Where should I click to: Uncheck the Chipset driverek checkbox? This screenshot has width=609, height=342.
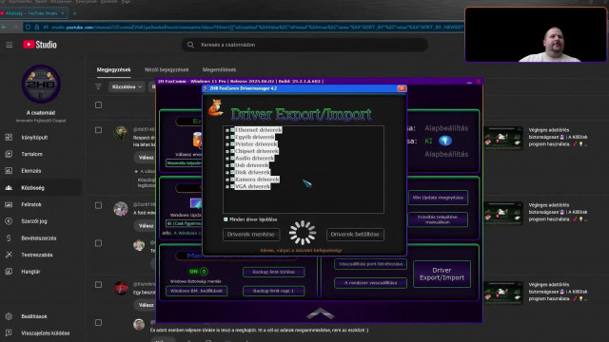(x=232, y=151)
